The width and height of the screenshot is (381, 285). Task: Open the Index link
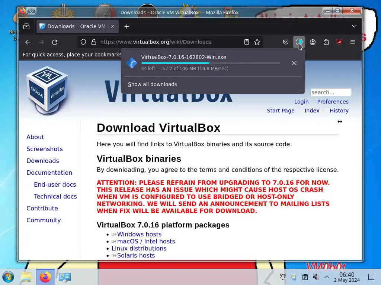[x=312, y=111]
